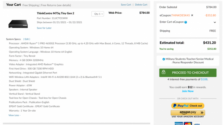Click the Power Adapter : 65W line

pyautogui.click(x=20, y=85)
